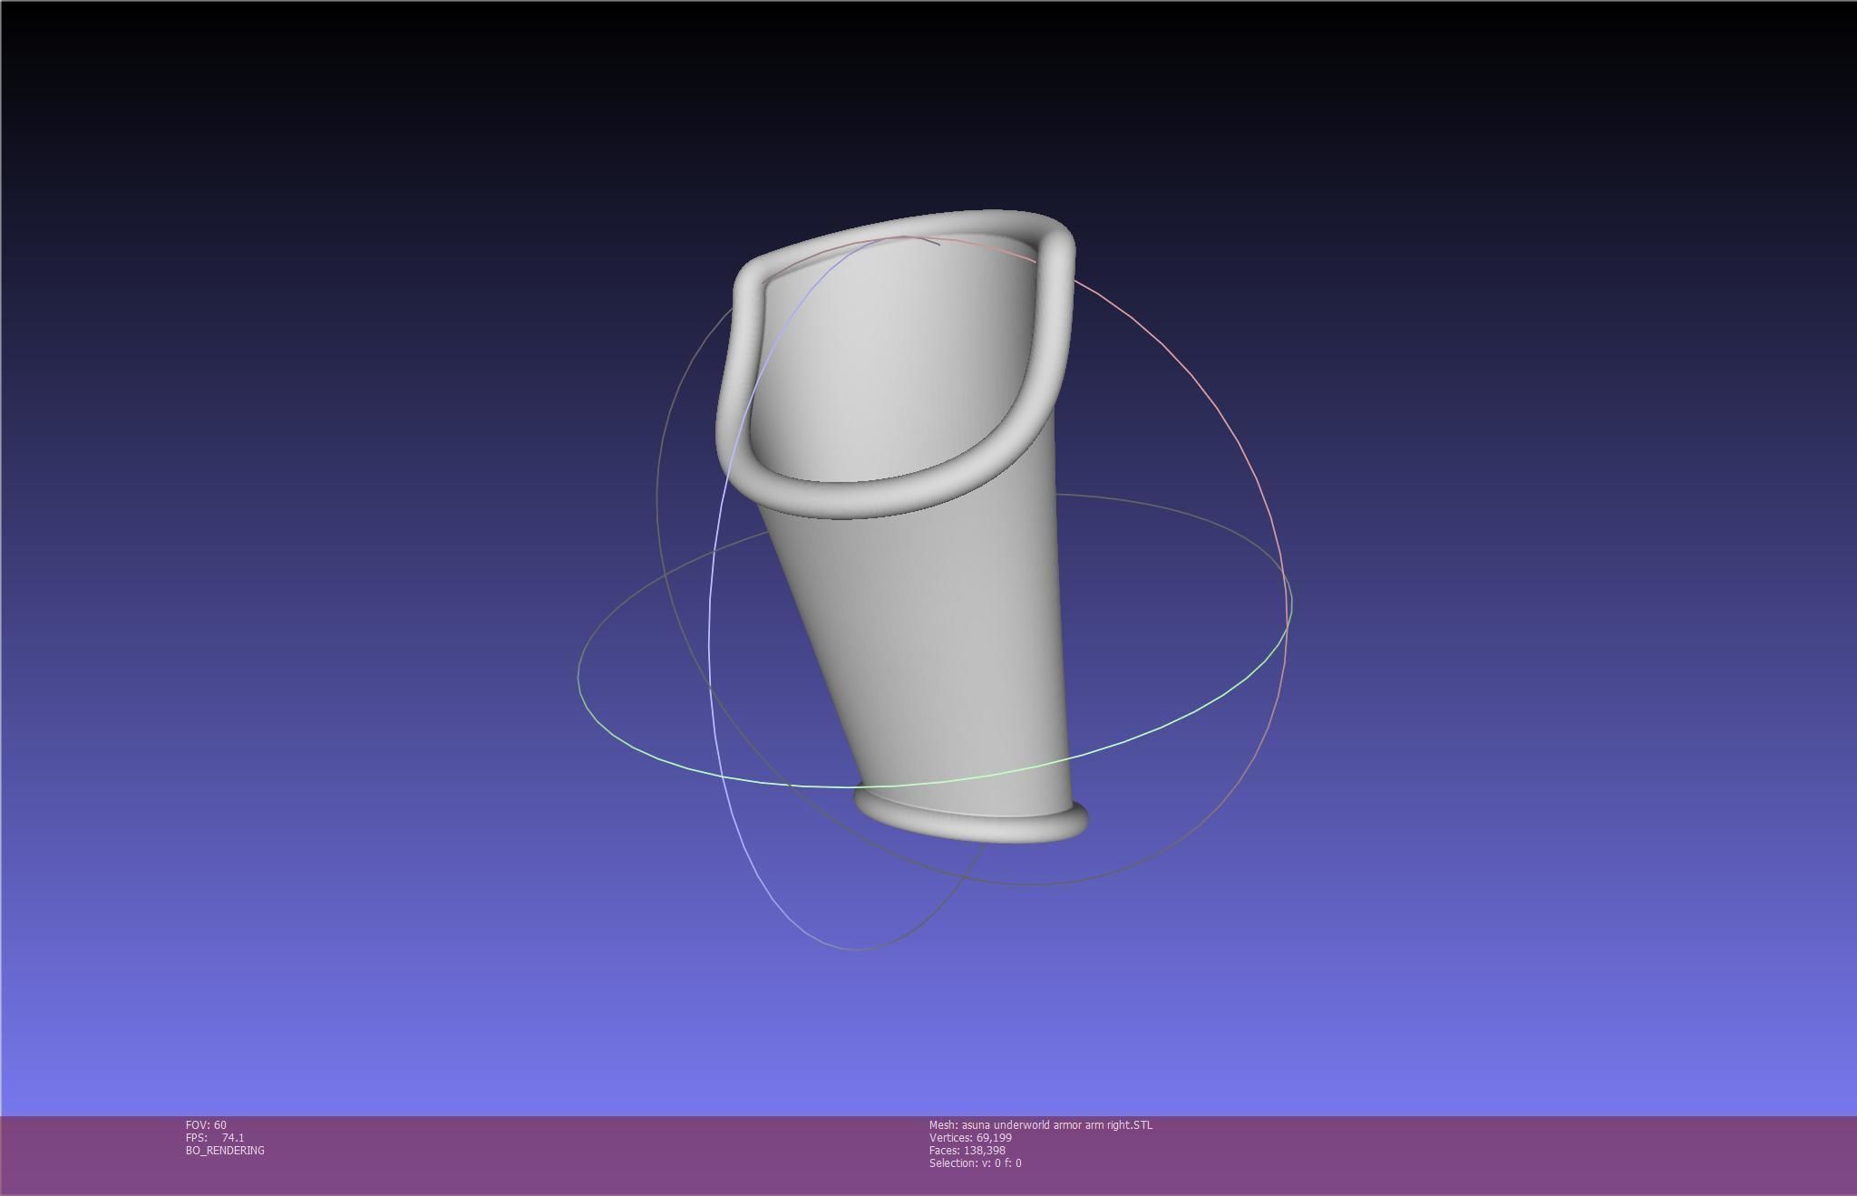
Task: Click the Vertices: 69,199 count
Action: (970, 1137)
